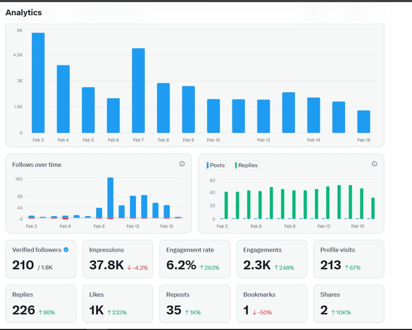Select the Bookmarks metric card

pos(272,304)
